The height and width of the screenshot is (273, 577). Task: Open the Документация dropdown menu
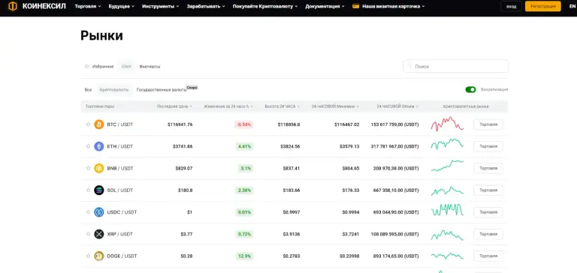pyautogui.click(x=325, y=6)
